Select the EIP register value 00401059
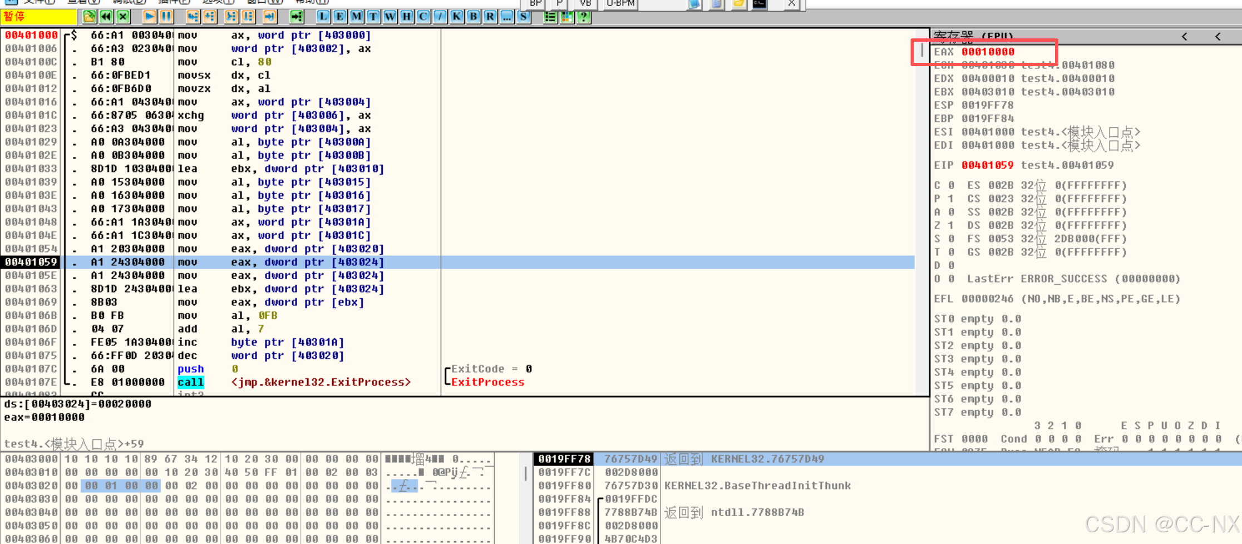1242x544 pixels. coord(988,165)
